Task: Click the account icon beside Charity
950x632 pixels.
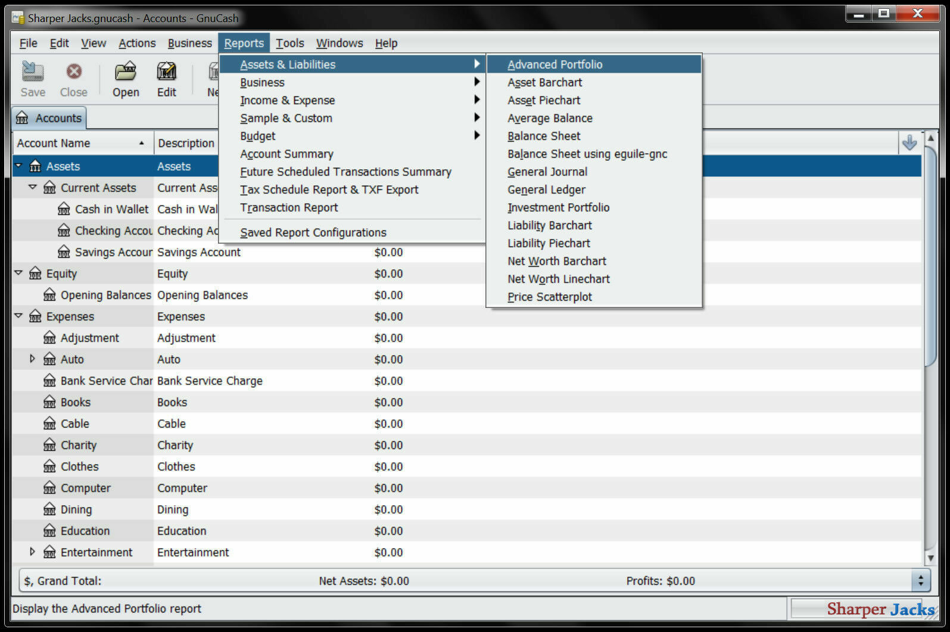Action: pyautogui.click(x=49, y=445)
